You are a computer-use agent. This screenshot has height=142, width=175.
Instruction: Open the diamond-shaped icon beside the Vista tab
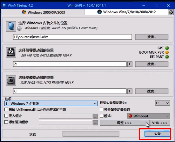[x=171, y=12]
